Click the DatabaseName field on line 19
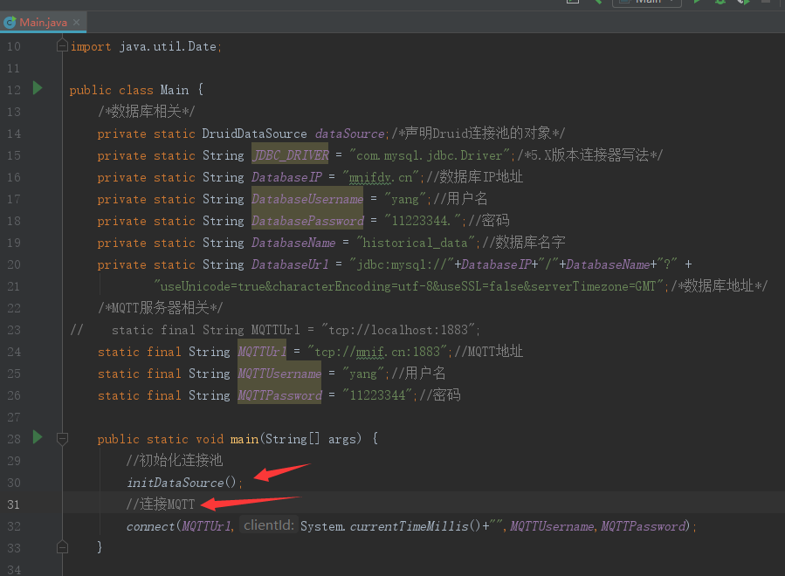The image size is (785, 576). pyautogui.click(x=293, y=243)
